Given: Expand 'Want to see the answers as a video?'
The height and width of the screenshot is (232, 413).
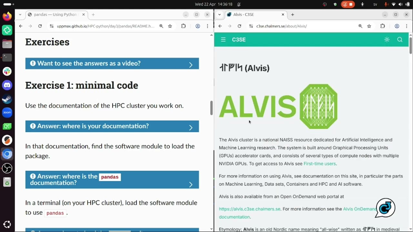Looking at the screenshot, I should pos(112,63).
